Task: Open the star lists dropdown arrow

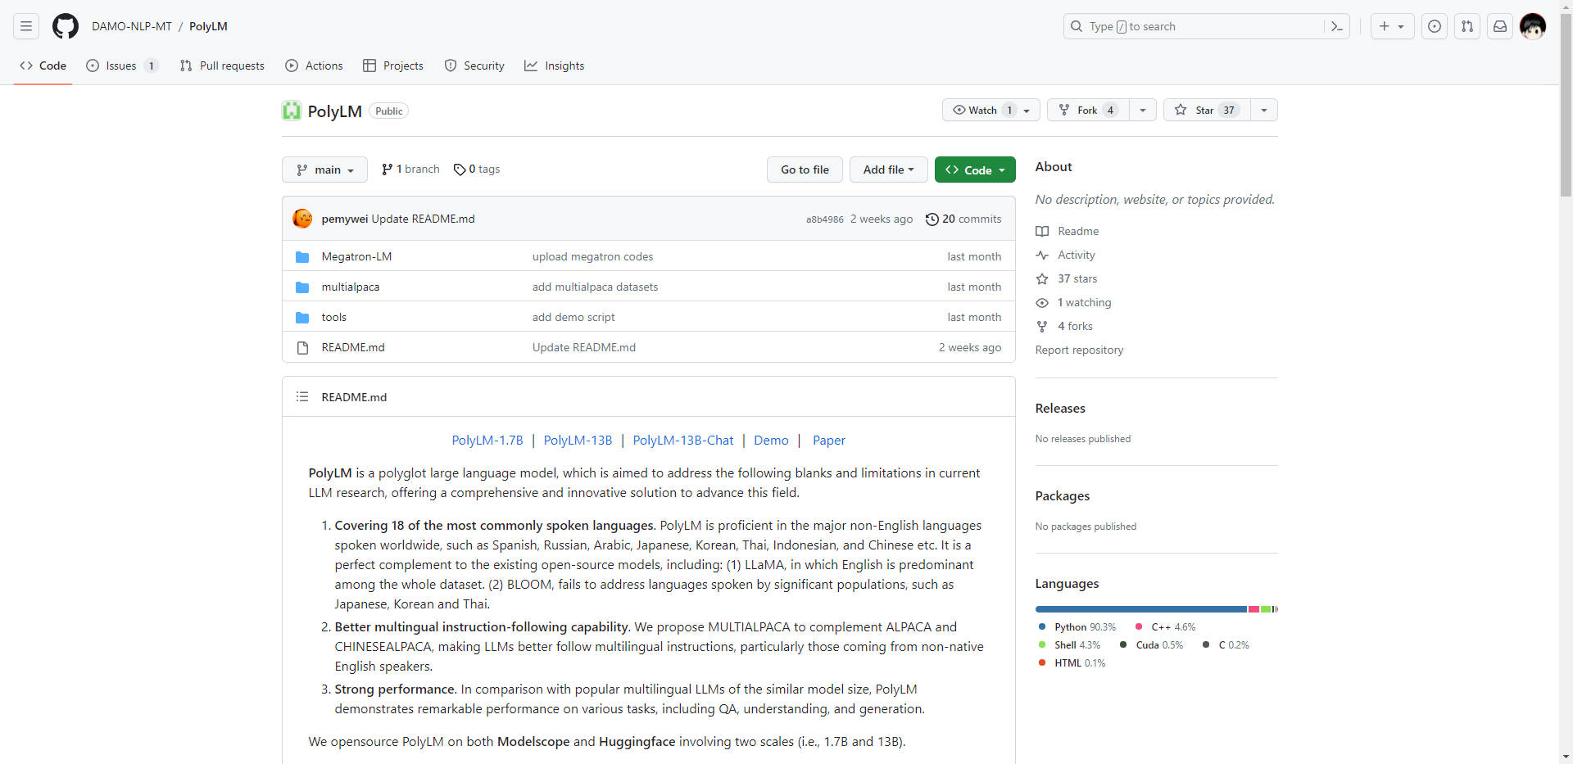Action: (x=1264, y=111)
